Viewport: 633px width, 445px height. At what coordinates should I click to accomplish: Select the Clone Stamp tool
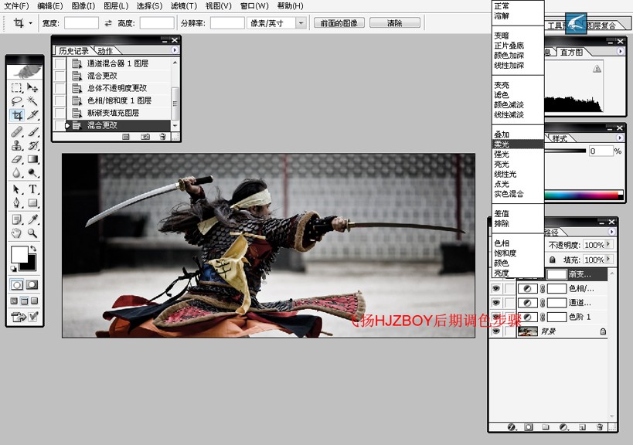click(16, 145)
